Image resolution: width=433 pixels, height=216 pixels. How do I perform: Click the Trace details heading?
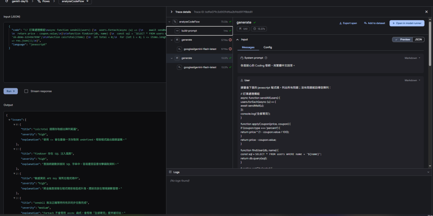coord(183,12)
